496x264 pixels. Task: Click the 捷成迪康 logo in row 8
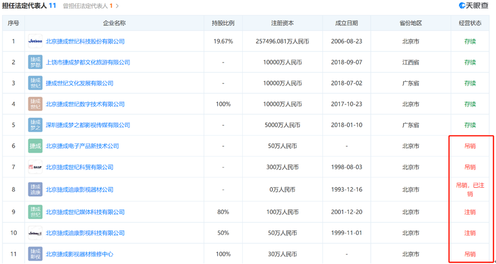35,190
